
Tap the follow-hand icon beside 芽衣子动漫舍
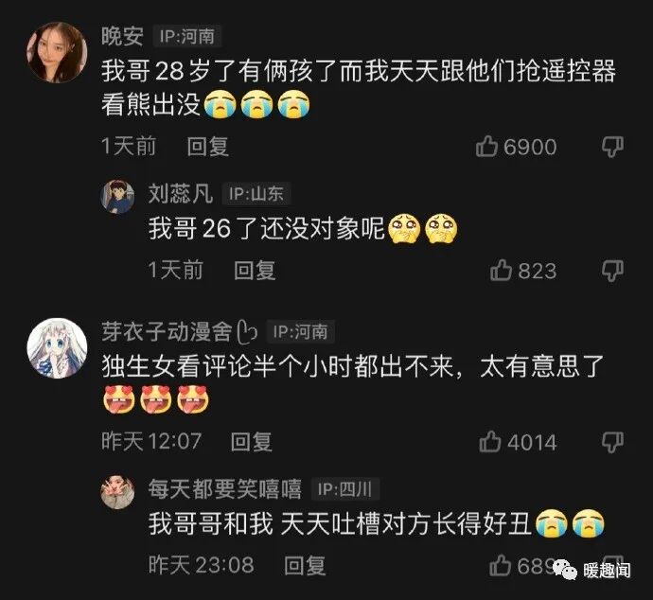pos(247,332)
